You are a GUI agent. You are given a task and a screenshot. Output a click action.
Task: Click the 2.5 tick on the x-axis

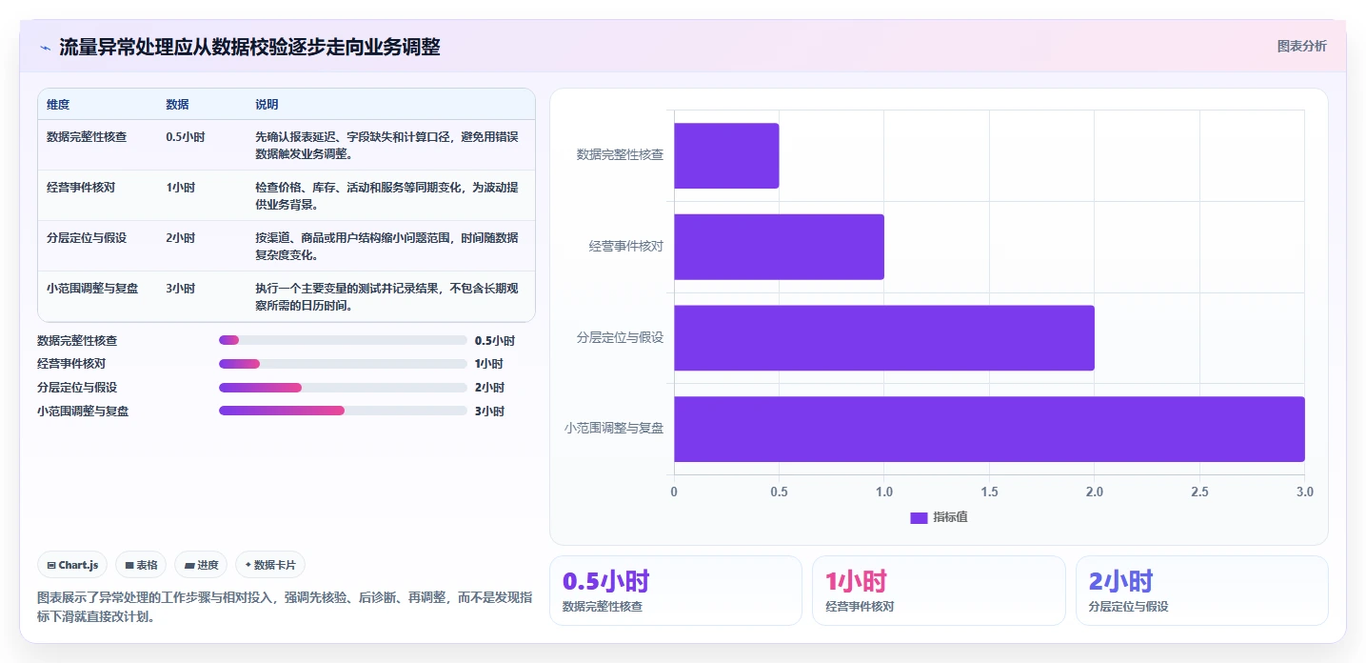coord(1199,492)
